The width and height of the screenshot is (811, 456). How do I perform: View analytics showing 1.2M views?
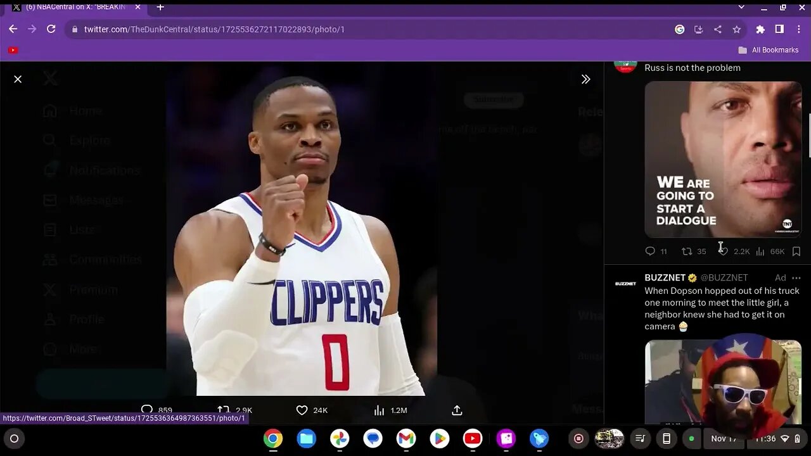379,410
